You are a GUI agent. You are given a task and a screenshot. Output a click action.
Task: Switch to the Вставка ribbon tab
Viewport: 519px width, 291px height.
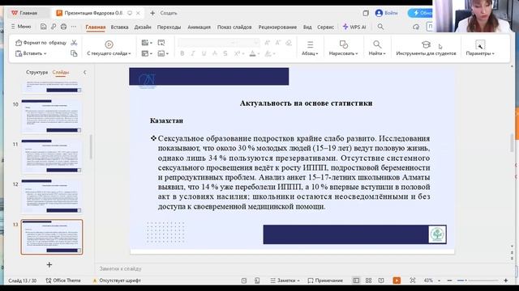pos(119,27)
